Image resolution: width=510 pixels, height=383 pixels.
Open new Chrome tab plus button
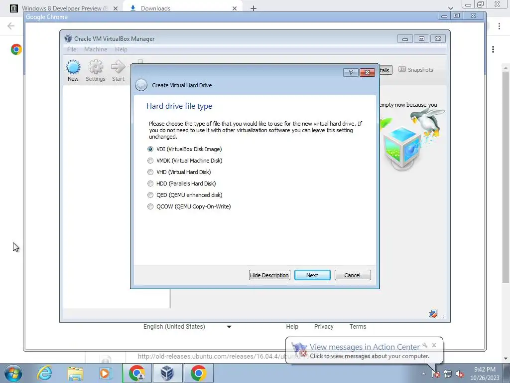[254, 8]
